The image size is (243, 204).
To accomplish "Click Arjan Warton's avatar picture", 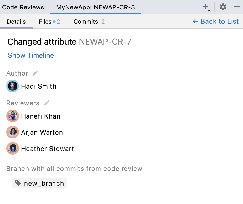I will point(13,132).
